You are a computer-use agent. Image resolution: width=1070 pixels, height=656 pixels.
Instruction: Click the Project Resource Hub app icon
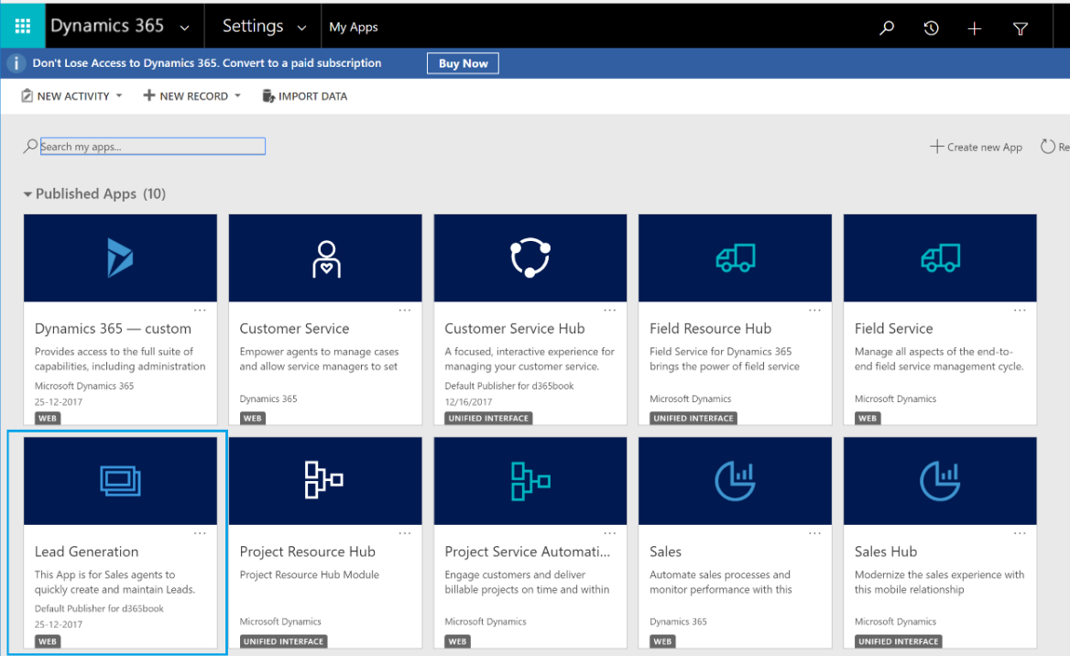pyautogui.click(x=324, y=480)
